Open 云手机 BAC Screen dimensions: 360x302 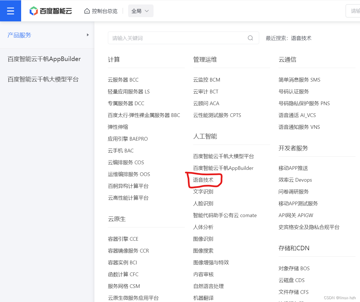pos(121,151)
